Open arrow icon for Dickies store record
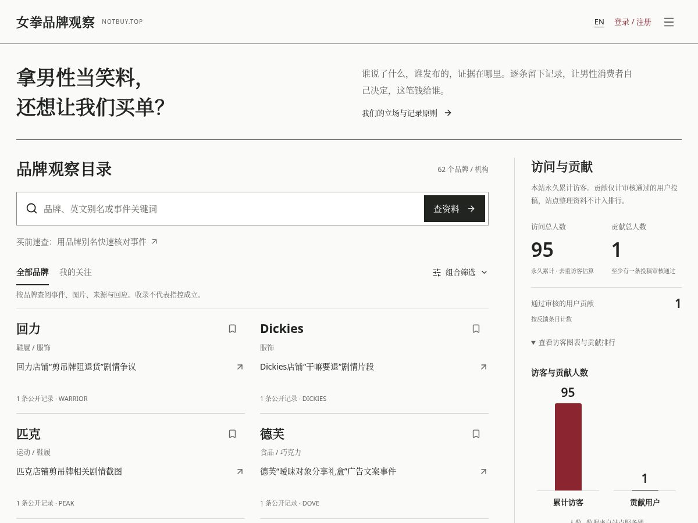Screen dimensions: 698x523 [x=483, y=367]
